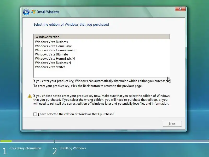Close the Install Windows dialog

(x=180, y=9)
